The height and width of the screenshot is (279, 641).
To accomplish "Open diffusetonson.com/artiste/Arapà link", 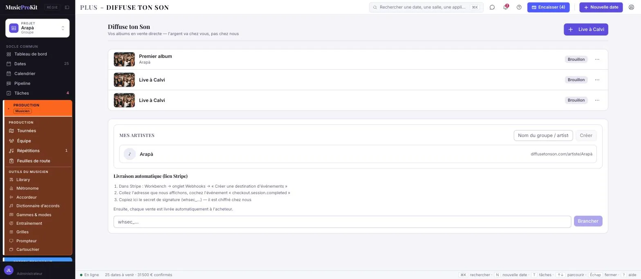I will [561, 154].
